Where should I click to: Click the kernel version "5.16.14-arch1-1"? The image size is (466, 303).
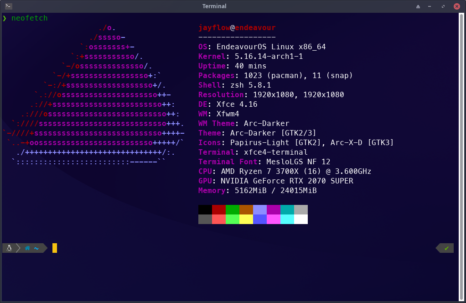tap(269, 57)
